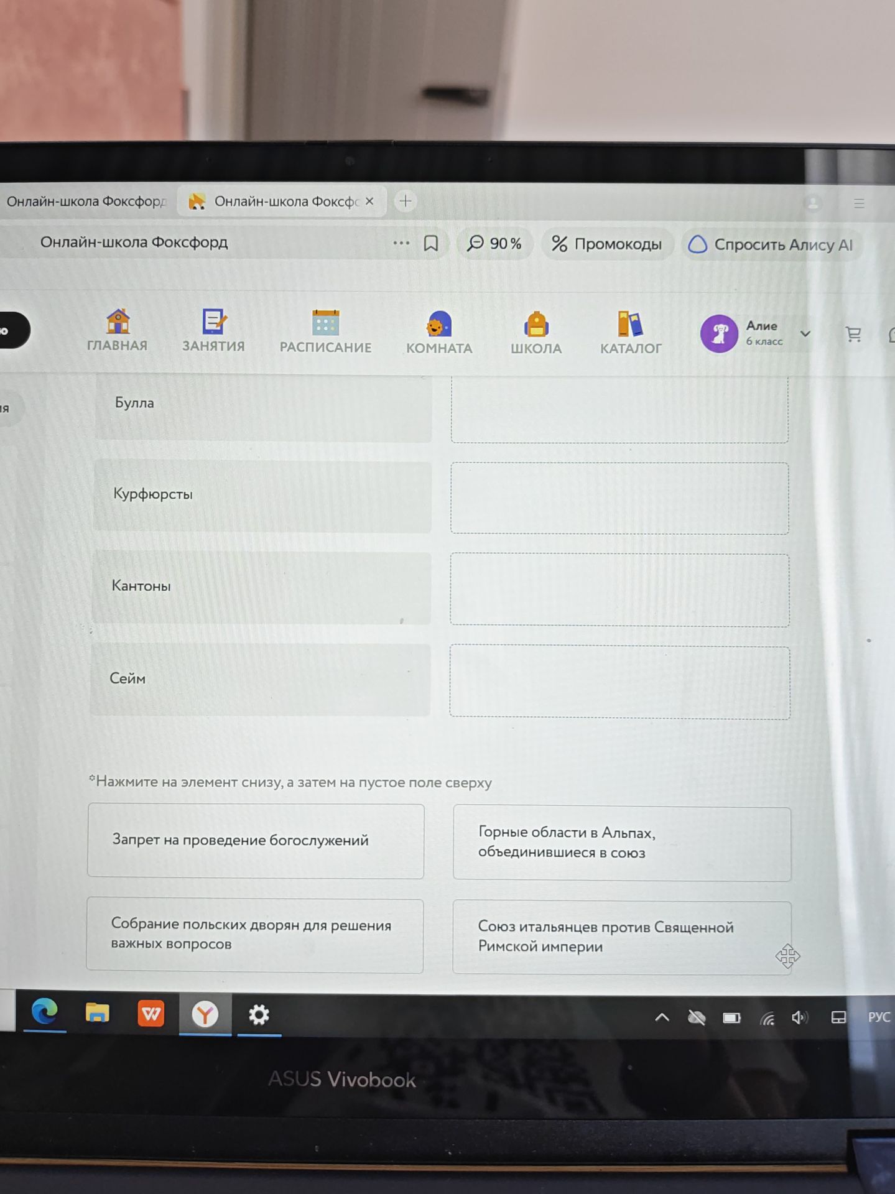Open Microsoft Edge from the taskbar
Viewport: 895px width, 1194px height.
tap(45, 1012)
